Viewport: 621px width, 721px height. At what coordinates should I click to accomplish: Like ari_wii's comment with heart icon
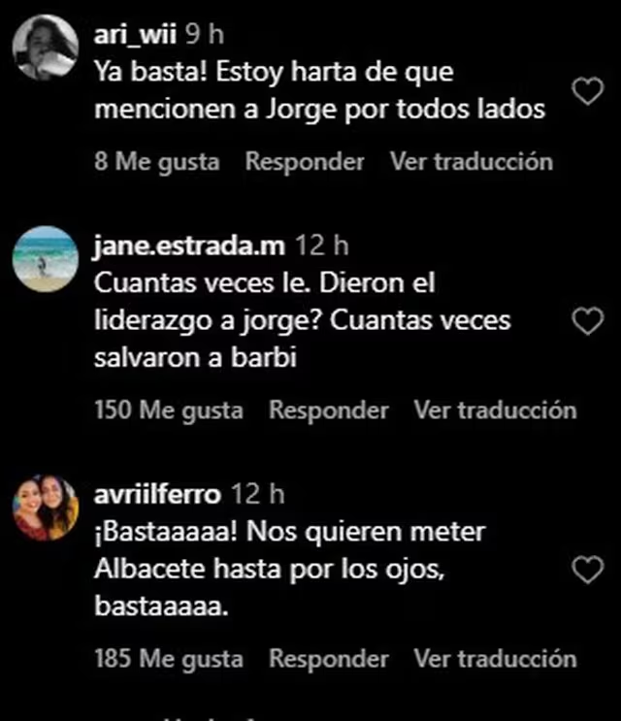pos(588,90)
